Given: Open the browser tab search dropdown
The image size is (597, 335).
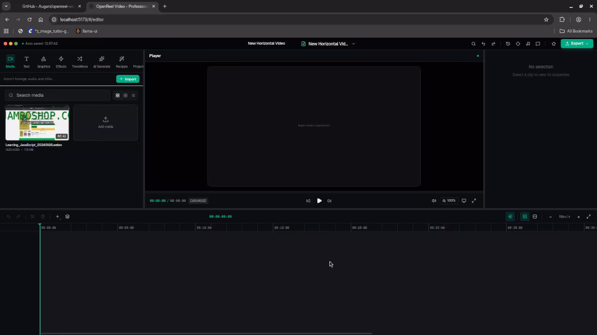Looking at the screenshot, I should (6, 7).
